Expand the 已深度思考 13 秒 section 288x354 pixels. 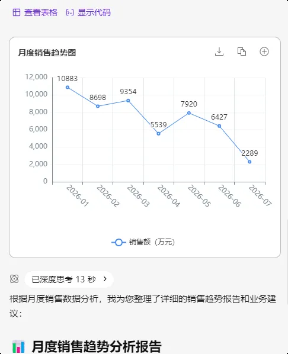[x=69, y=279]
